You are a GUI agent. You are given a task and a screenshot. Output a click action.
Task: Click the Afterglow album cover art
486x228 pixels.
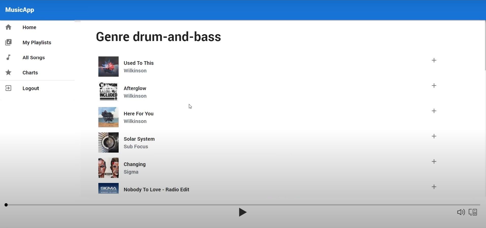(x=108, y=92)
